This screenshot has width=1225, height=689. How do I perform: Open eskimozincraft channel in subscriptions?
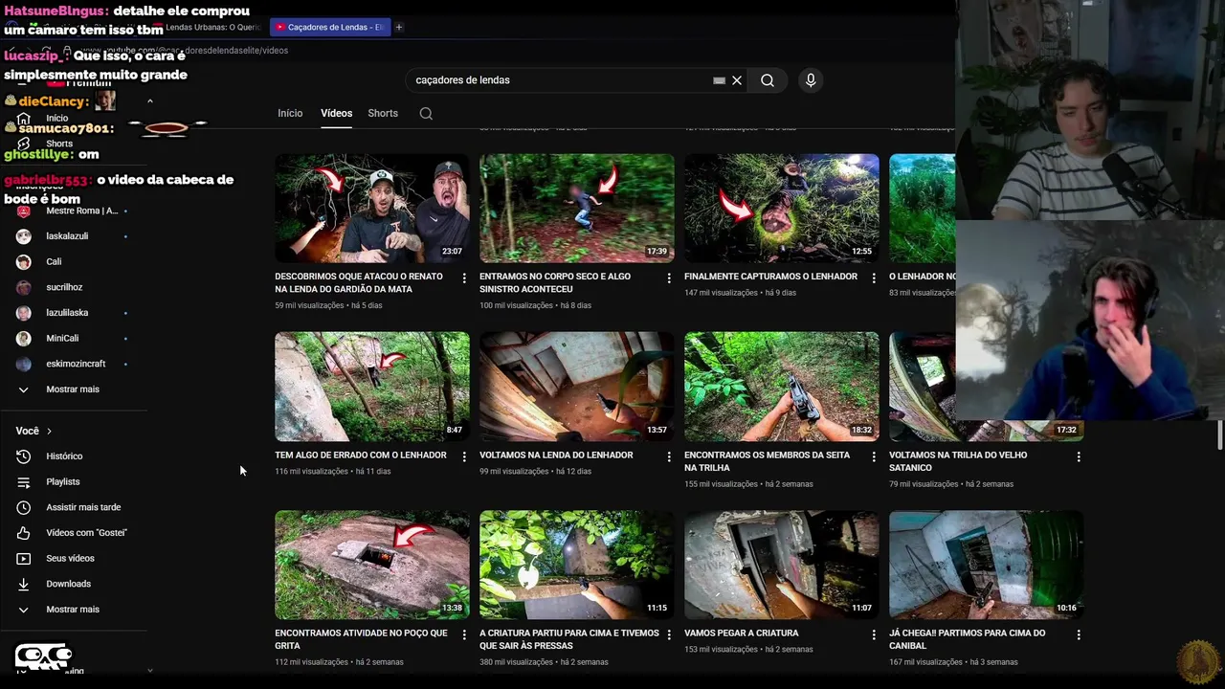[74, 364]
